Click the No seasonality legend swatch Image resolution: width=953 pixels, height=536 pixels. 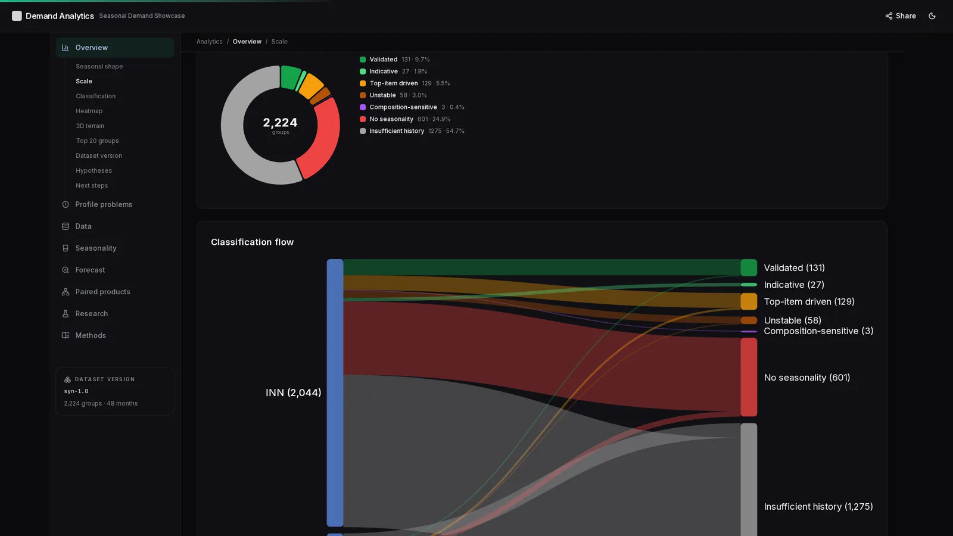click(x=363, y=119)
